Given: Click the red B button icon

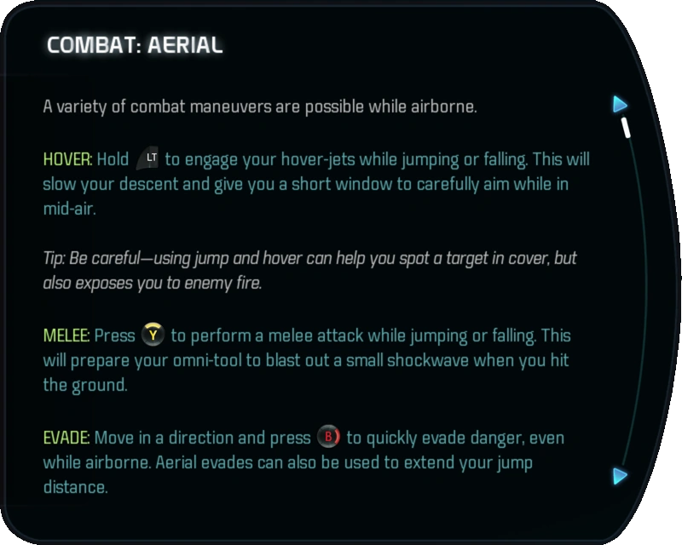Looking at the screenshot, I should (328, 438).
